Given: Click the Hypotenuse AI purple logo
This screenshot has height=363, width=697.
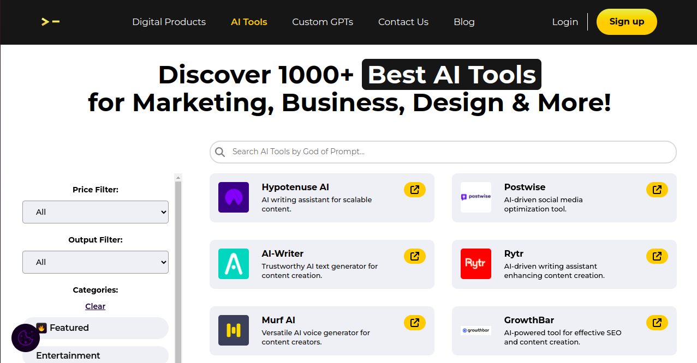Looking at the screenshot, I should tap(234, 197).
